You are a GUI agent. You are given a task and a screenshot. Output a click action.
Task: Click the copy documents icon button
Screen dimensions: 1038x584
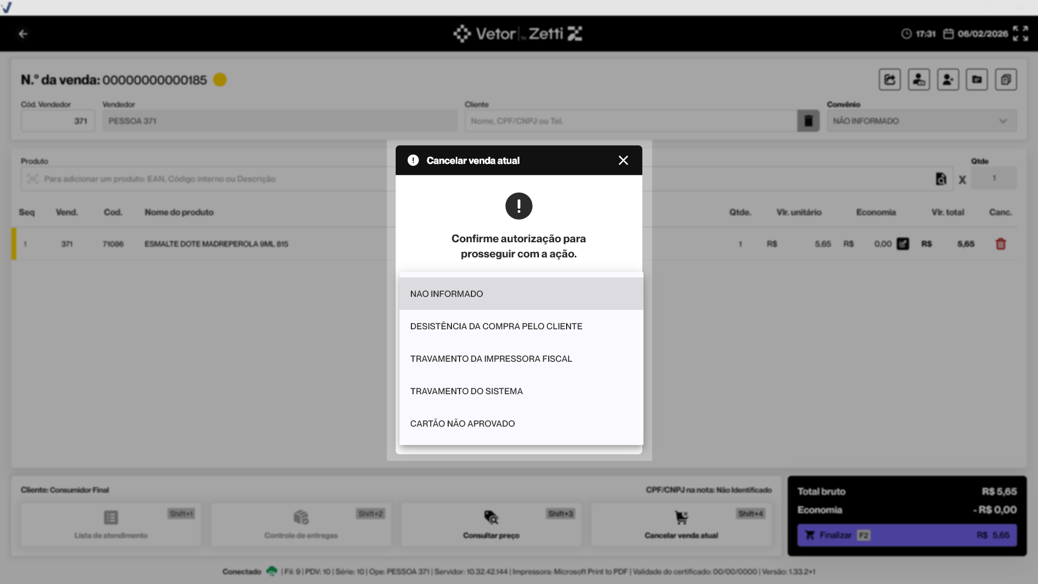click(1006, 80)
